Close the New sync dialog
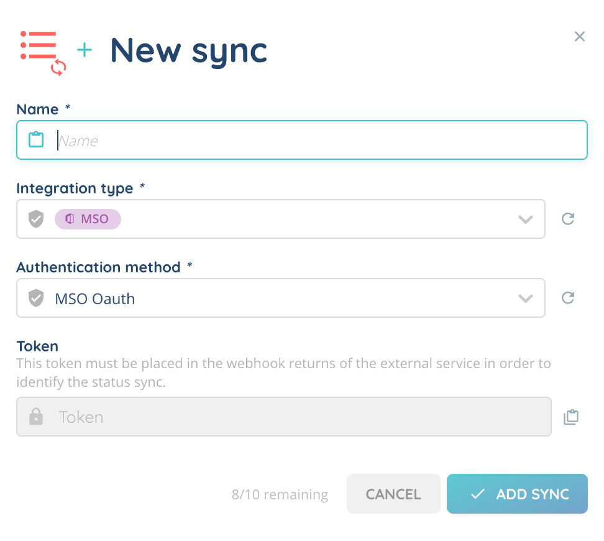The width and height of the screenshot is (604, 541). [x=579, y=37]
